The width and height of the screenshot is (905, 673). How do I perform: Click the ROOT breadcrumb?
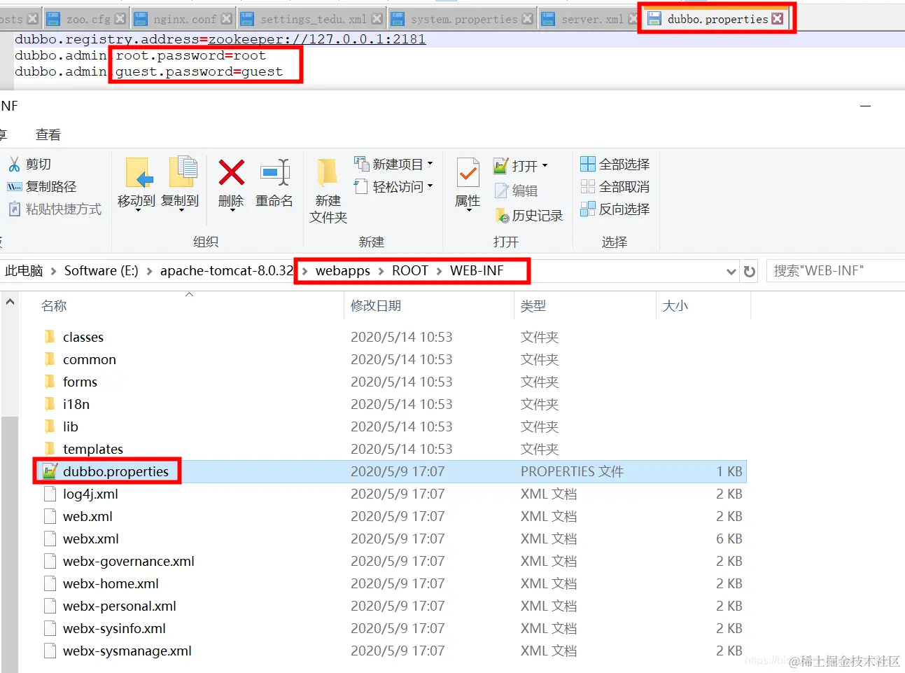(410, 271)
